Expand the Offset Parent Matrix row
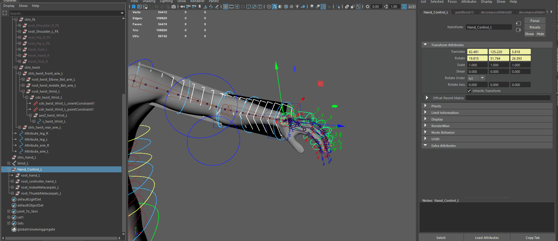The width and height of the screenshot is (558, 241). coord(427,98)
